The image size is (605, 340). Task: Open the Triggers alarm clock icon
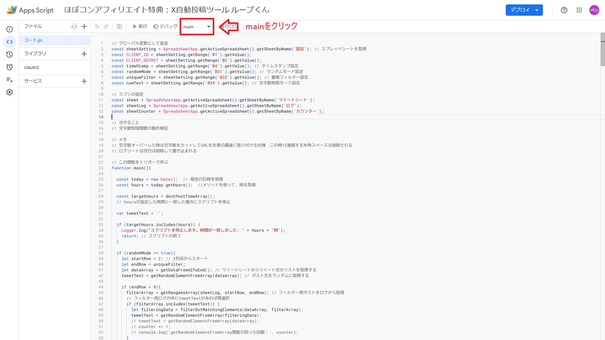[x=9, y=67]
